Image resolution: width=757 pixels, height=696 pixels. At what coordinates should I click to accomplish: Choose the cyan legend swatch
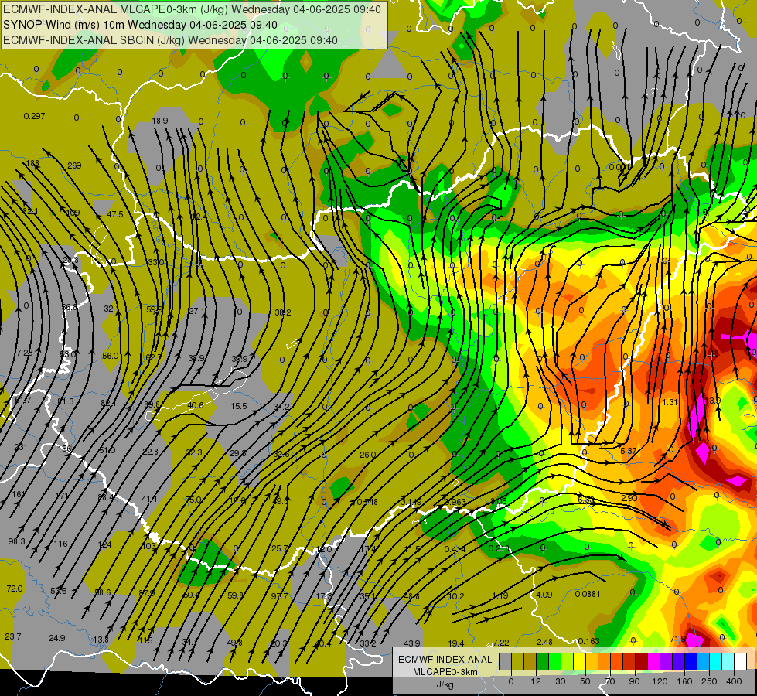pyautogui.click(x=717, y=661)
